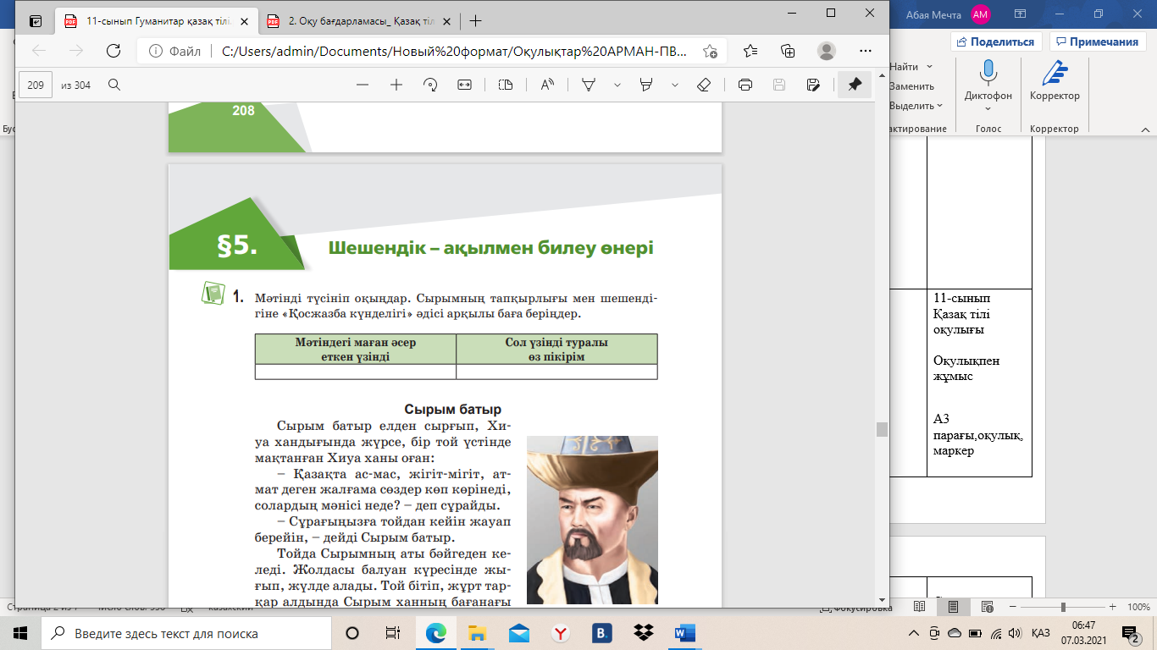This screenshot has width=1157, height=650.
Task: Click the fit to width icon
Action: point(464,85)
